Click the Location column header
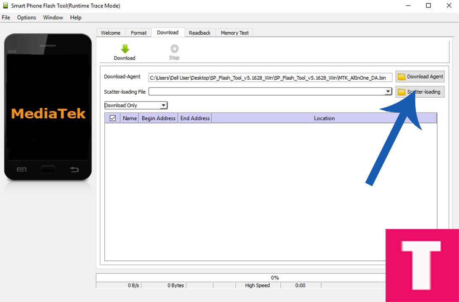The image size is (459, 302). (x=324, y=118)
